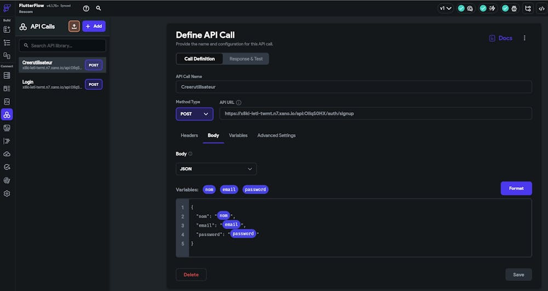Click the import API upload icon

click(74, 26)
